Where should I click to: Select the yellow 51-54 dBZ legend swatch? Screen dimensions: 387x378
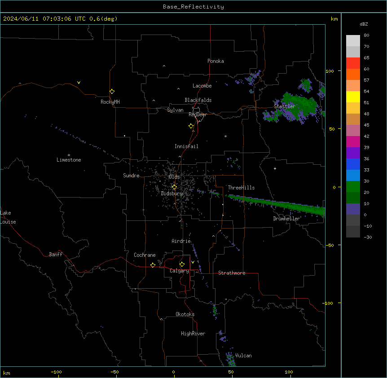pos(353,97)
